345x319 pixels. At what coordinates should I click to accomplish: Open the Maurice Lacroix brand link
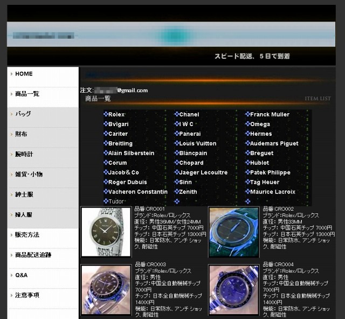[273, 192]
